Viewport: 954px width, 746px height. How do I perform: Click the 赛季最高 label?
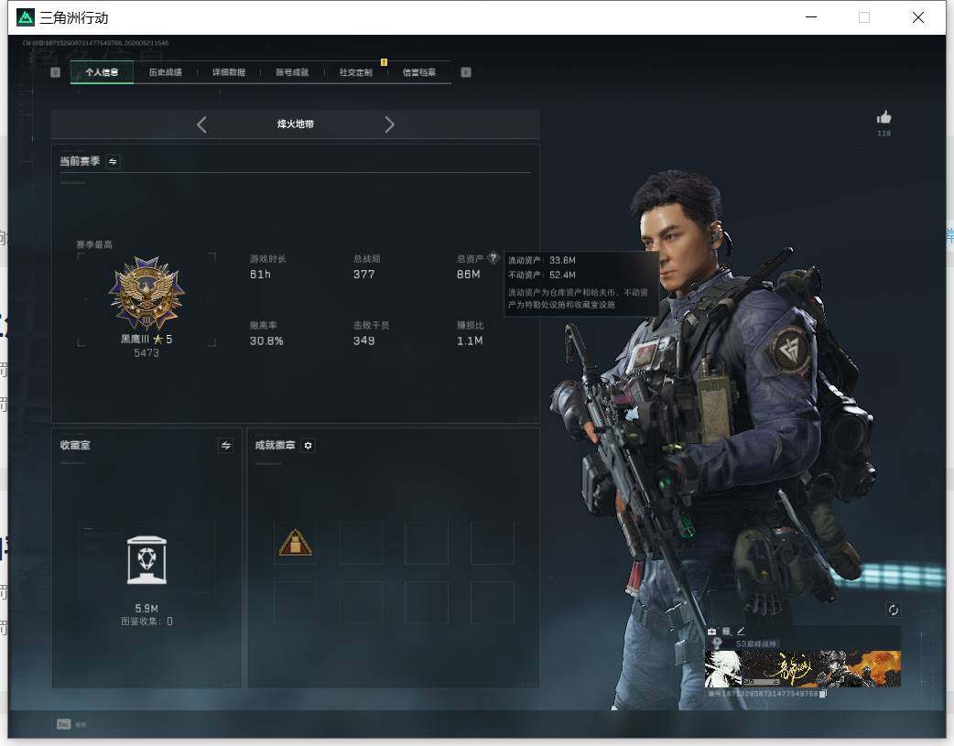[x=94, y=244]
